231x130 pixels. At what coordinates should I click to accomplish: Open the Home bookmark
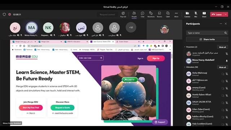coord(74,50)
